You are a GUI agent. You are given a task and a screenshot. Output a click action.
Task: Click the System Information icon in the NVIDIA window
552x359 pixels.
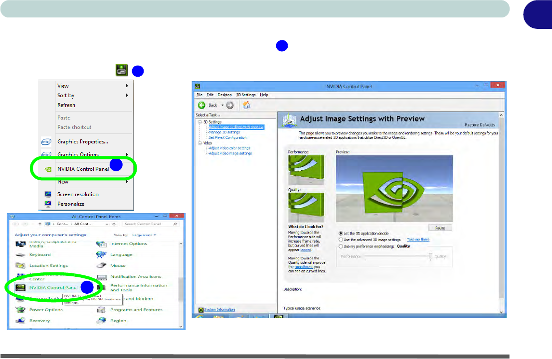200,309
